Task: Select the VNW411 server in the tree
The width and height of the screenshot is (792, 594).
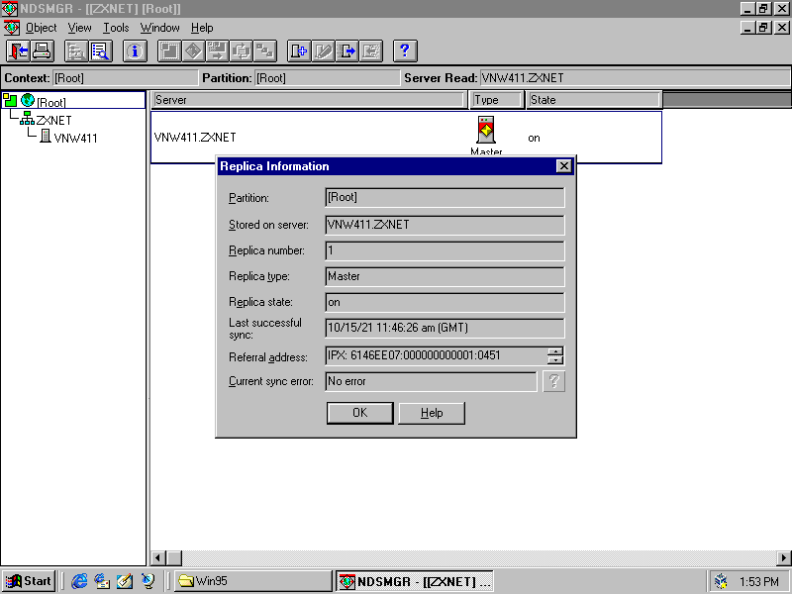Action: pyautogui.click(x=75, y=138)
